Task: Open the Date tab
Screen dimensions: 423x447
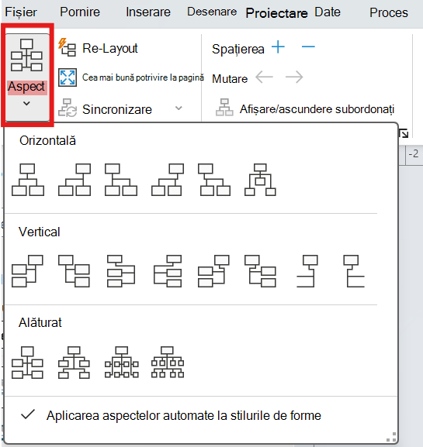Action: tap(328, 12)
